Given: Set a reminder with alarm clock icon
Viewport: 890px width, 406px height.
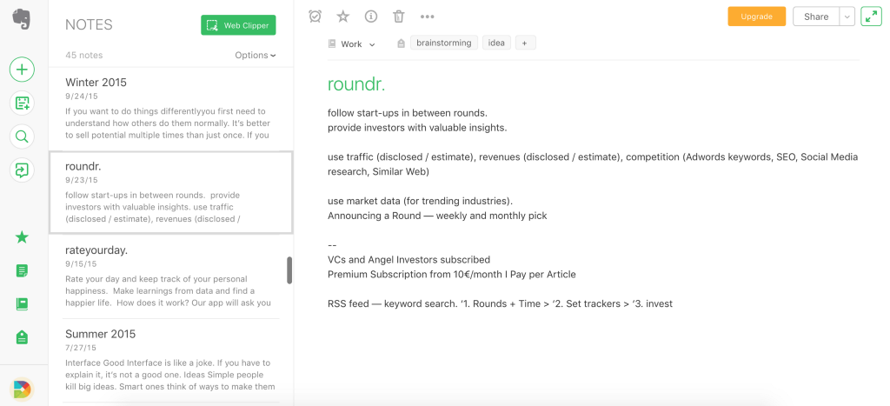Looking at the screenshot, I should pos(315,17).
